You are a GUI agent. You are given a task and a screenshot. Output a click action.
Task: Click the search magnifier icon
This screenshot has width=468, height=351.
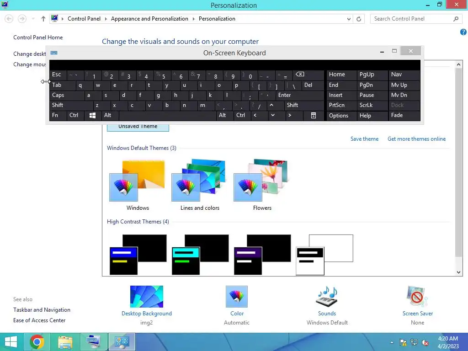(x=456, y=19)
